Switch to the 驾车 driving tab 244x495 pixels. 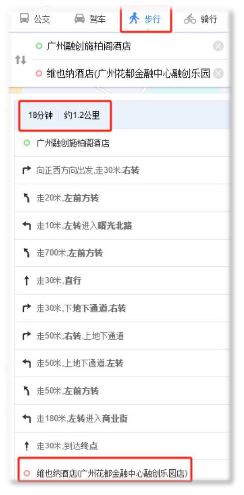[x=90, y=19]
